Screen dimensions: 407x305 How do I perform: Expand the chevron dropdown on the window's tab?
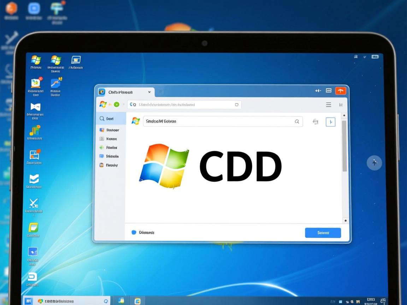[149, 92]
